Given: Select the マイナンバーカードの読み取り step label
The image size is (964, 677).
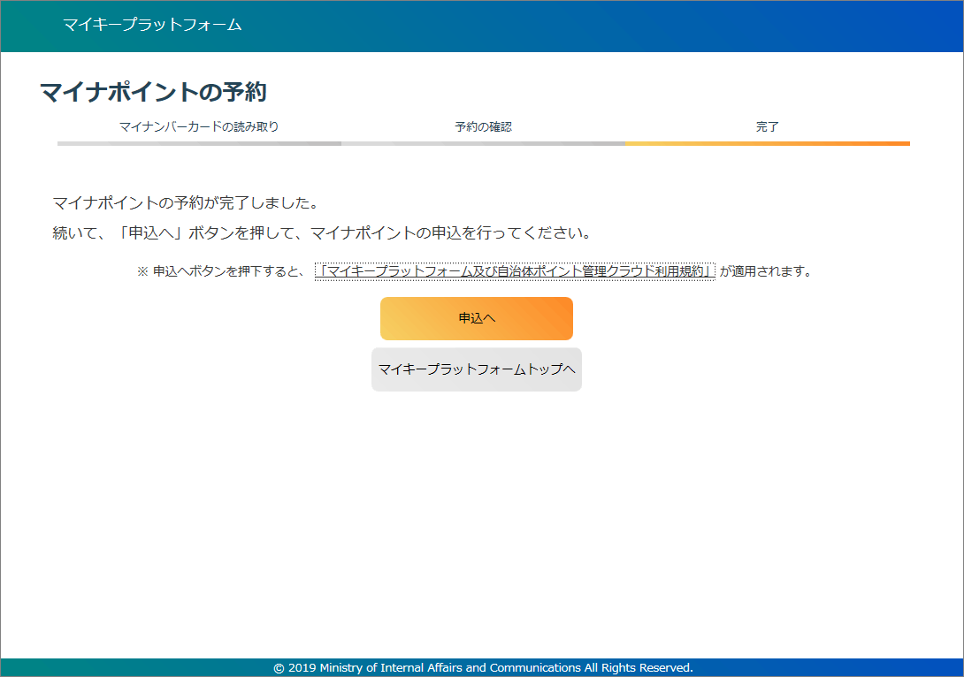Looking at the screenshot, I should (199, 126).
